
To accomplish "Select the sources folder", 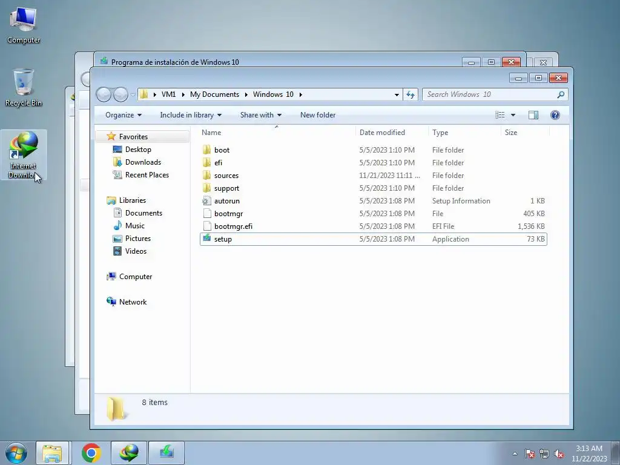I will [x=374, y=176].
